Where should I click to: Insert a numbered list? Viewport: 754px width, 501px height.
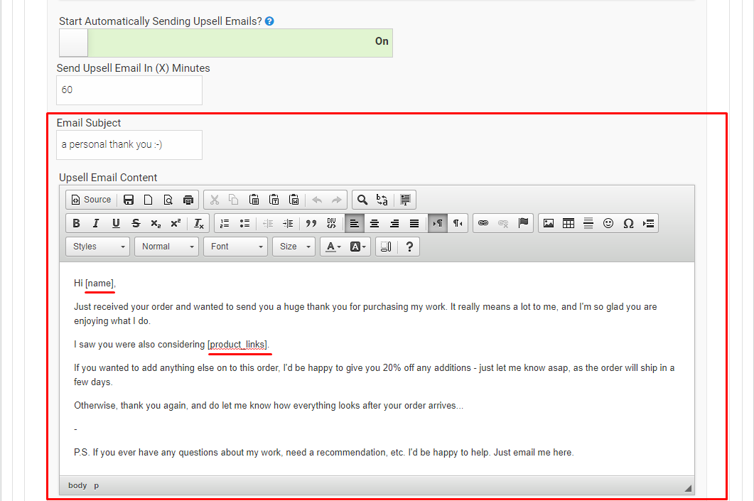coord(225,223)
